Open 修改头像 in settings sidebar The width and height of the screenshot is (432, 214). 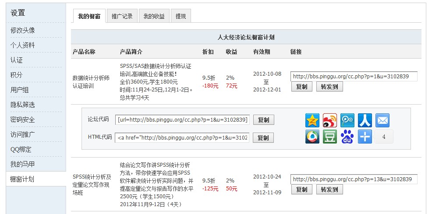click(x=23, y=30)
